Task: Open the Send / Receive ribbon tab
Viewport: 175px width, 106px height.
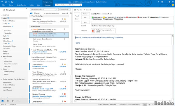Action: click(x=21, y=5)
